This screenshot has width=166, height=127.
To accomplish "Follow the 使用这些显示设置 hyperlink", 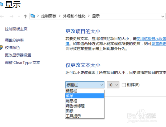I will pos(151,39).
